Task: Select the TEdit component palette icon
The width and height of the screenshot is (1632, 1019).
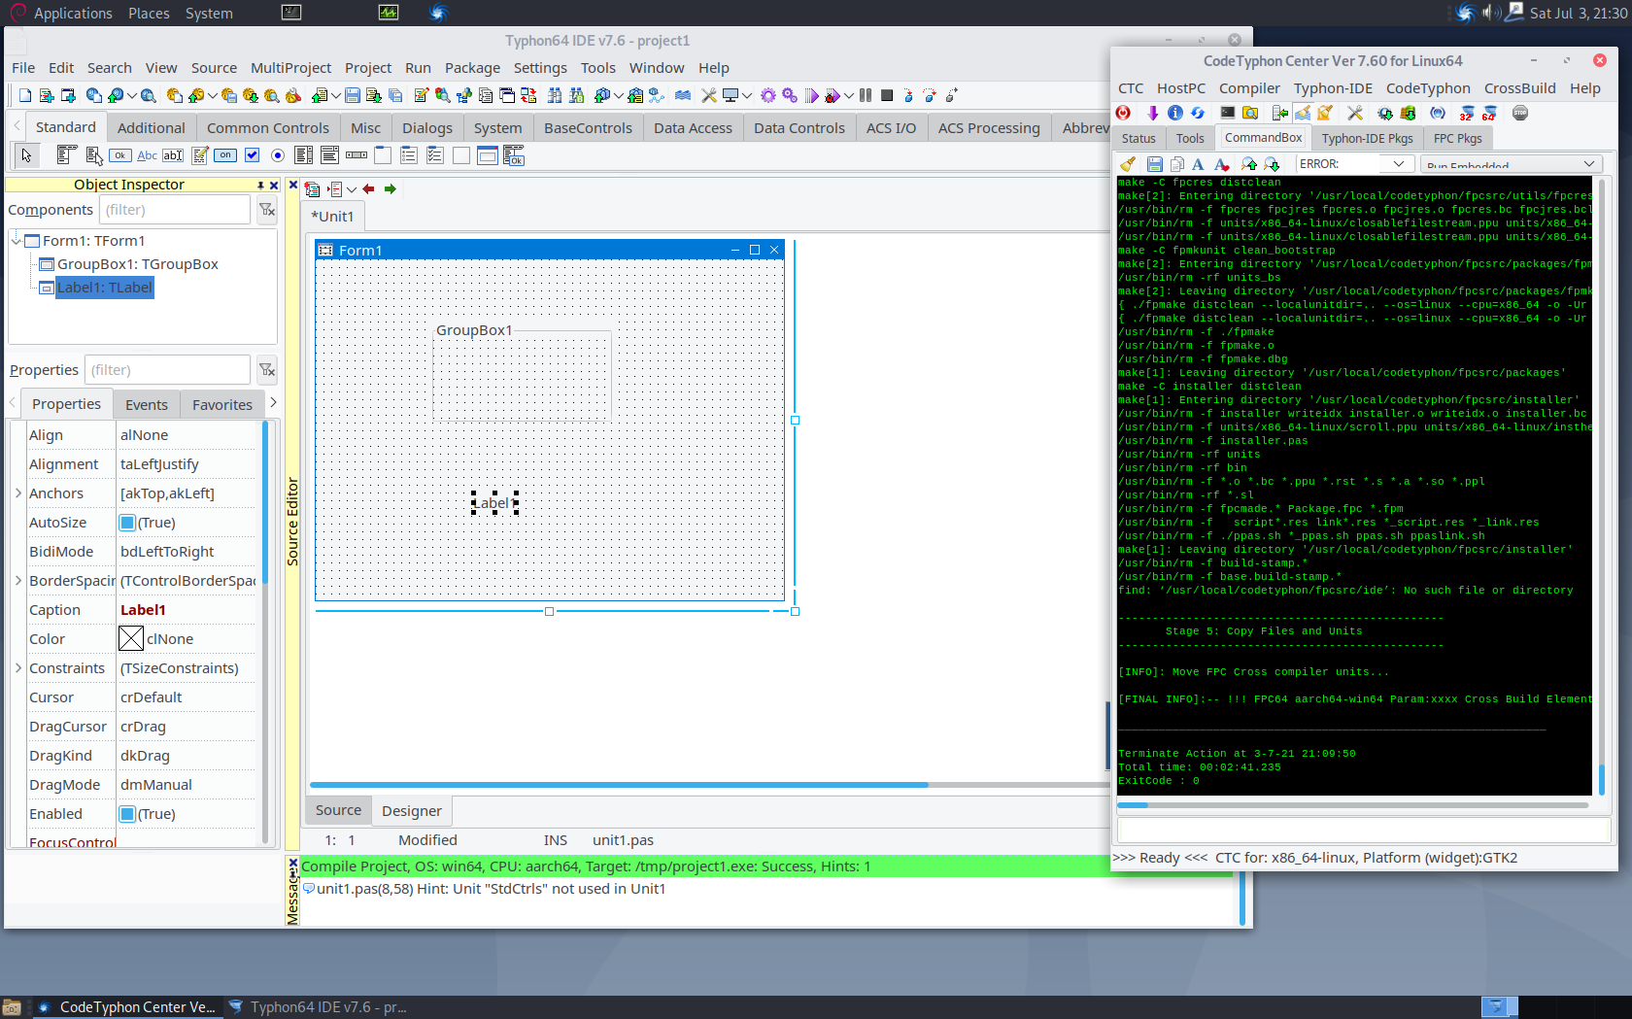Action: 173,155
